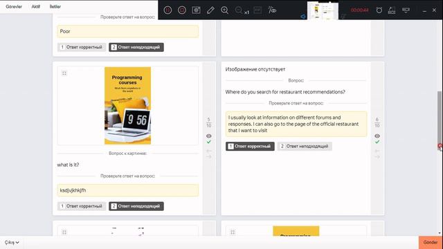The image size is (443, 249).
Task: Click the 00:00:44 recording timer
Action: pyautogui.click(x=359, y=10)
